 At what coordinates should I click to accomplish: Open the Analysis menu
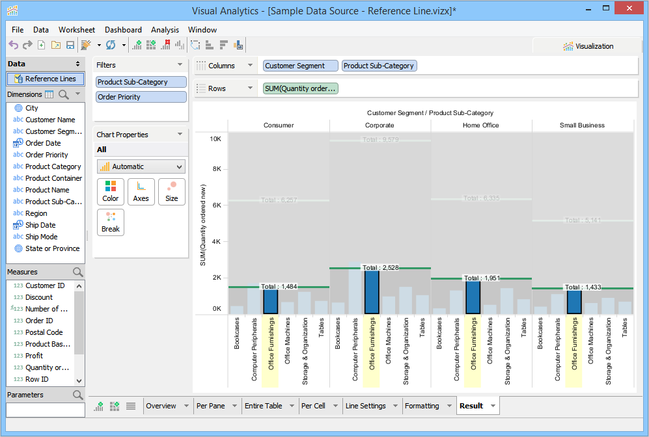pos(165,30)
